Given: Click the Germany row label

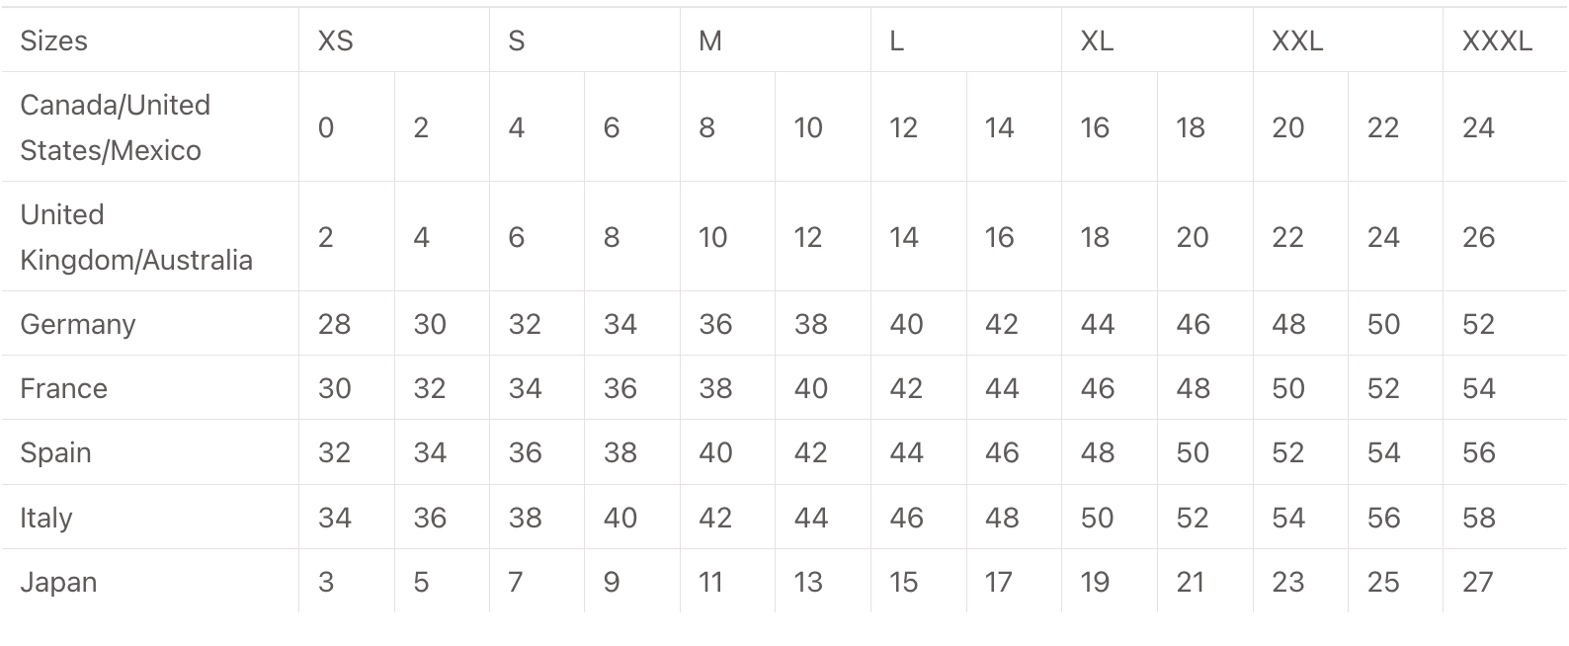Looking at the screenshot, I should (x=77, y=324).
